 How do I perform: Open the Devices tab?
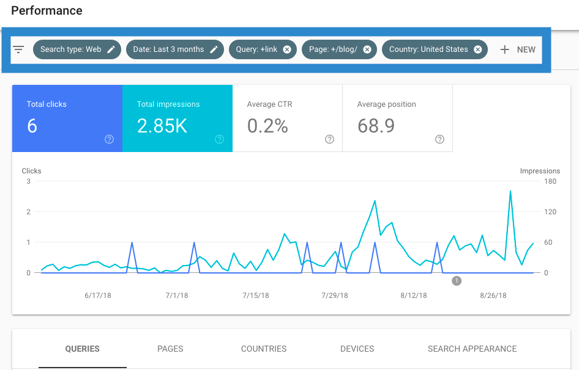pyautogui.click(x=357, y=349)
